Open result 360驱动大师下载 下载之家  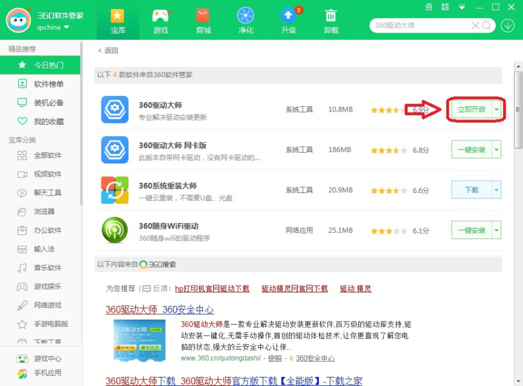234,381
